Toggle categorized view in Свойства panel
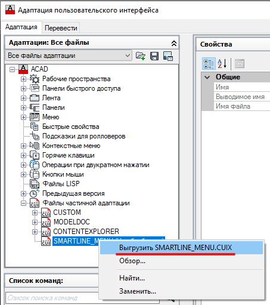The height and width of the screenshot is (305, 270). click(x=209, y=64)
